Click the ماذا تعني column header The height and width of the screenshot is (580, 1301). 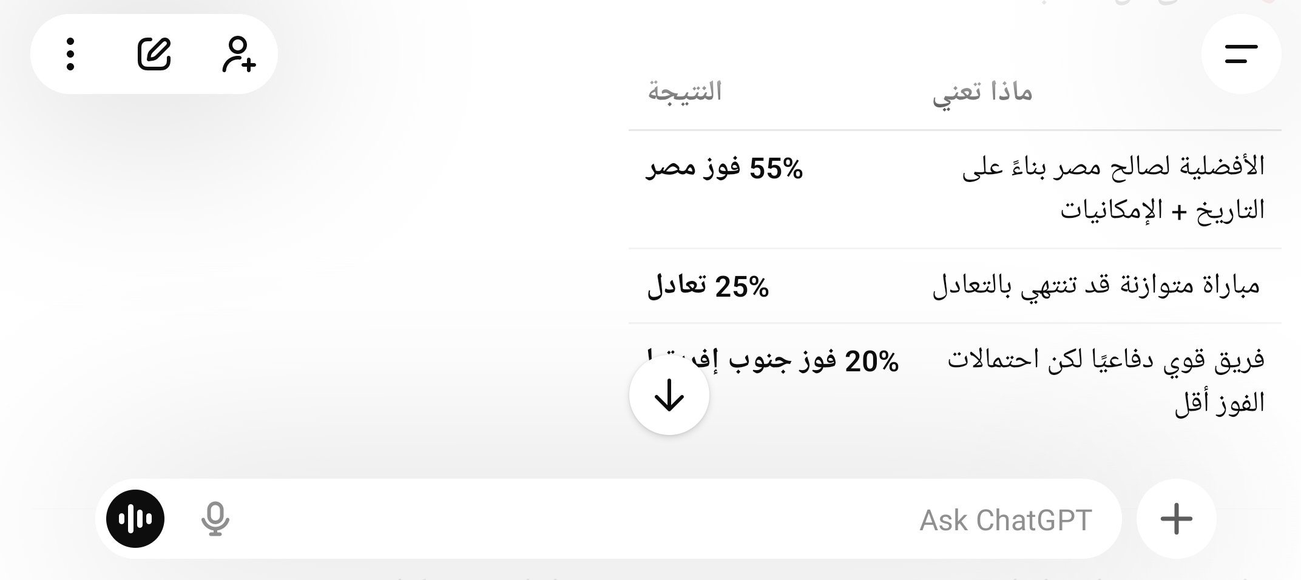[982, 92]
